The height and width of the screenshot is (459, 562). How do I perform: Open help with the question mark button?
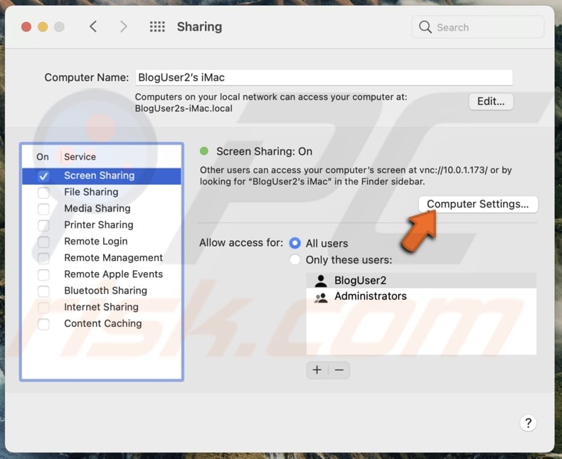click(528, 423)
